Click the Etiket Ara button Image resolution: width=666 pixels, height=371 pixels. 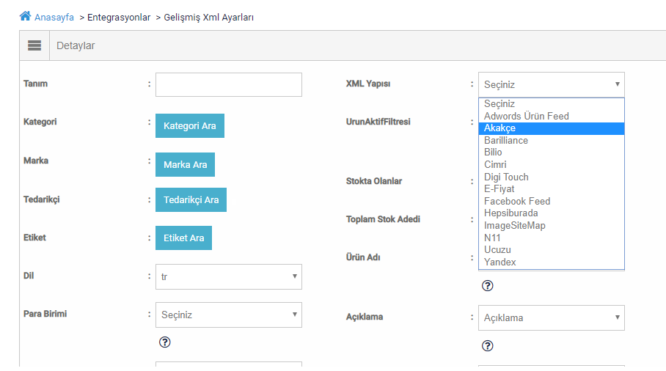(183, 238)
